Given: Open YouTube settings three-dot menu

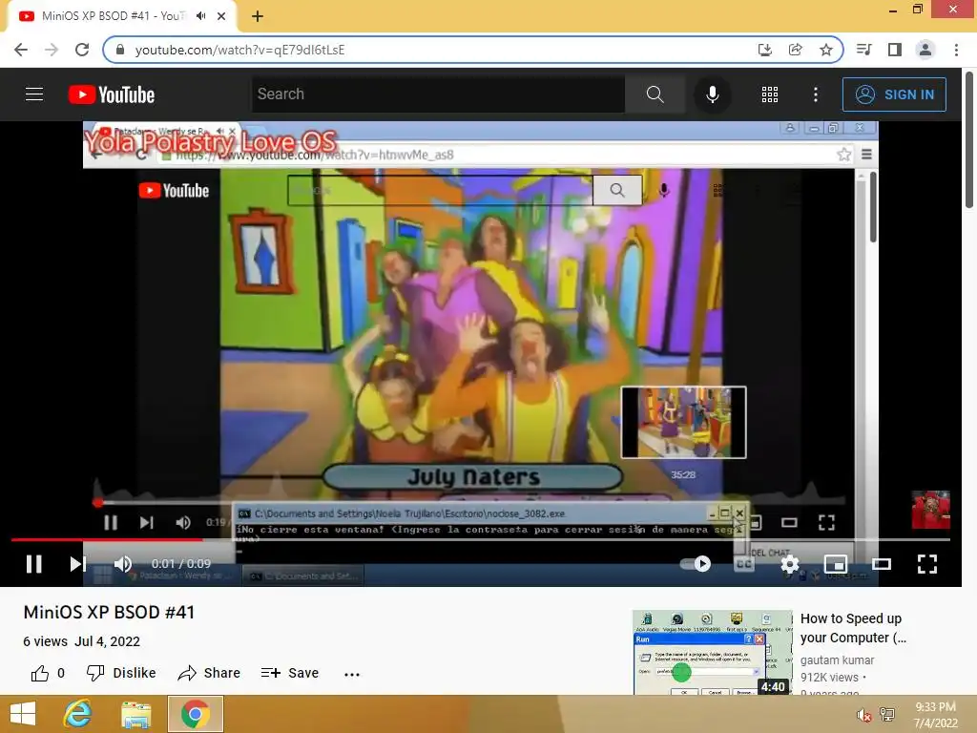Looking at the screenshot, I should [x=815, y=94].
